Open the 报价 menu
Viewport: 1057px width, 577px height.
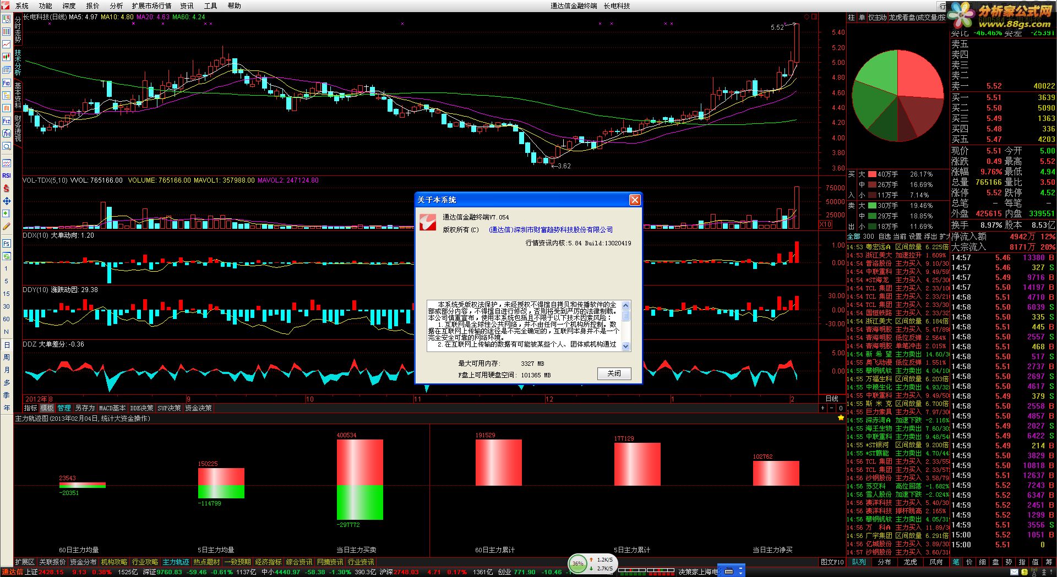[x=93, y=6]
